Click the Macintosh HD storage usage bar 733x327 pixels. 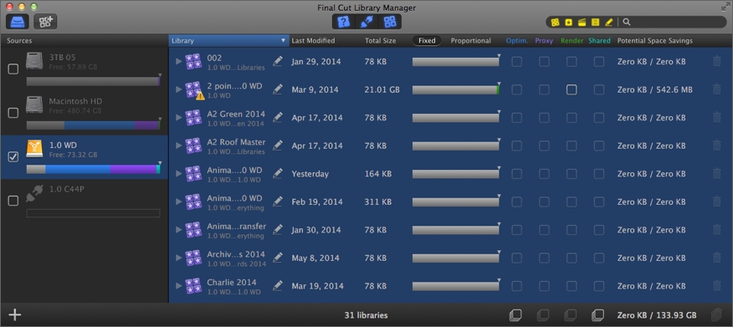[93, 125]
